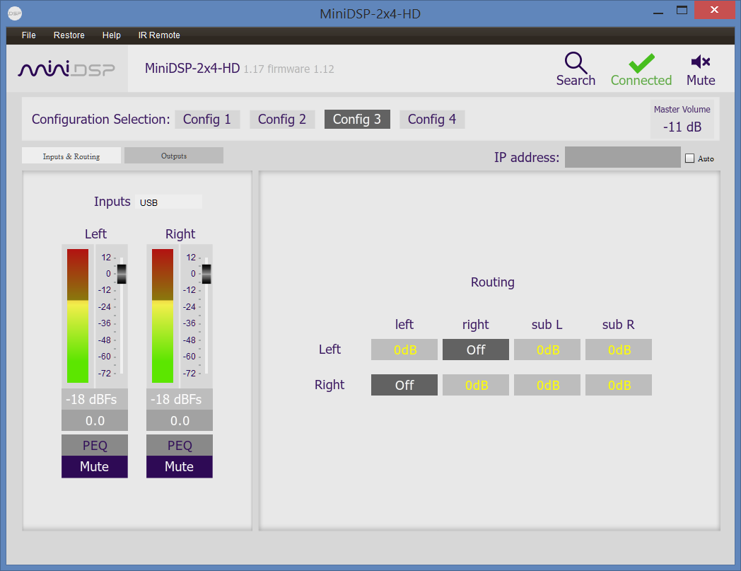Image resolution: width=741 pixels, height=571 pixels.
Task: Mute the Left input channel
Action: [x=95, y=467]
